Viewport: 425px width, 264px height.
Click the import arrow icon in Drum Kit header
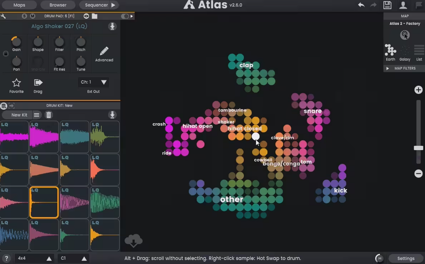pyautogui.click(x=11, y=105)
